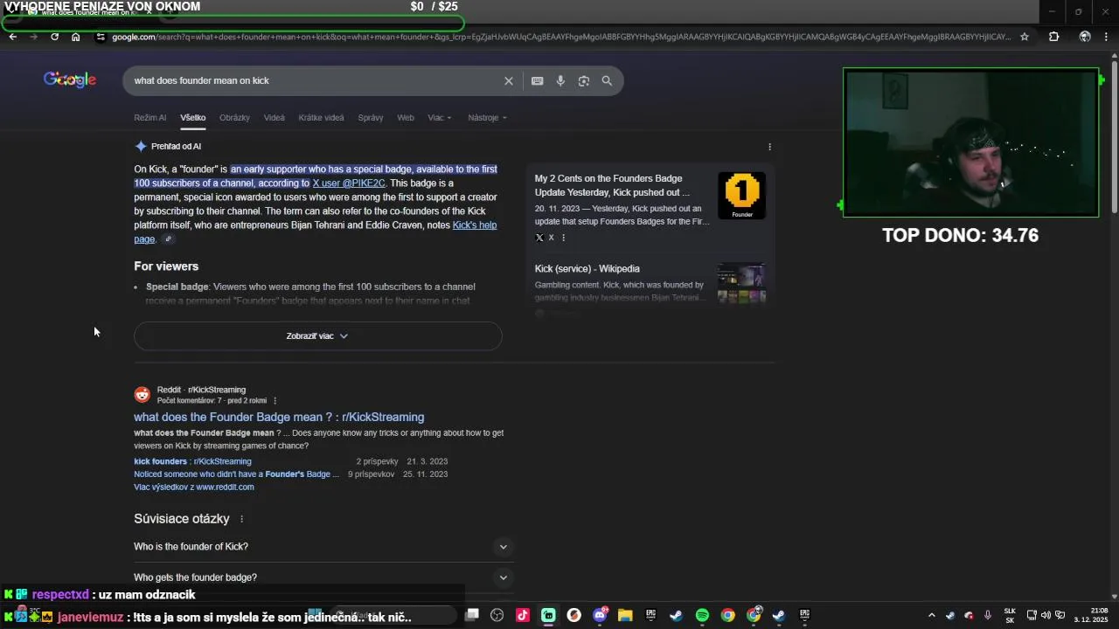
Task: Open 'Kick (service) - Wikipedia' source
Action: [587, 269]
